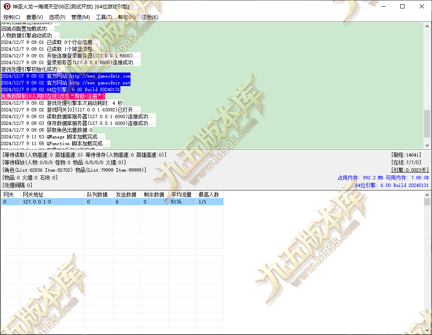Click the 网关地址 column header
The image size is (432, 335).
coord(53,195)
